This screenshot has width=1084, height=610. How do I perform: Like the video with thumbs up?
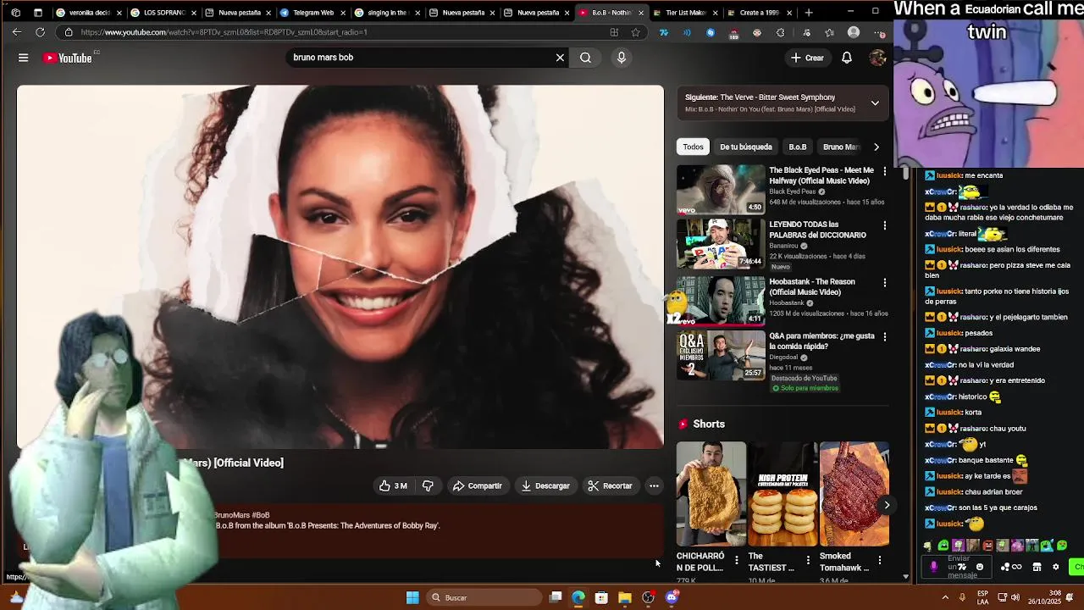[x=393, y=485]
